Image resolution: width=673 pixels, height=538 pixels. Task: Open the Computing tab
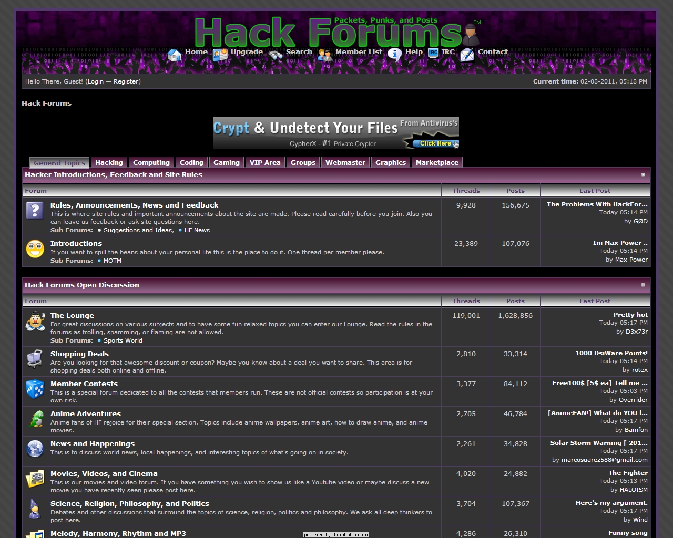pos(151,162)
